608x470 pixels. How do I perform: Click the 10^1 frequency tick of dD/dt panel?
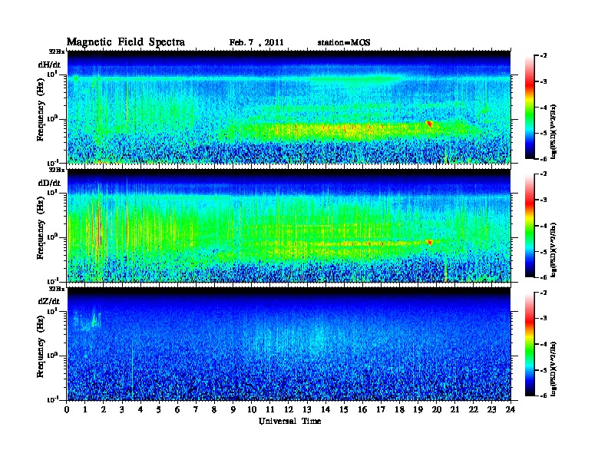[52, 192]
